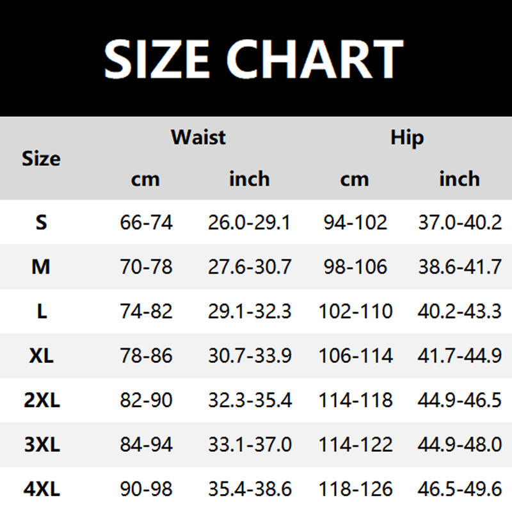512x512 pixels.
Task: Click the 46.5-49.6 hip inch cell
Action: (x=460, y=490)
